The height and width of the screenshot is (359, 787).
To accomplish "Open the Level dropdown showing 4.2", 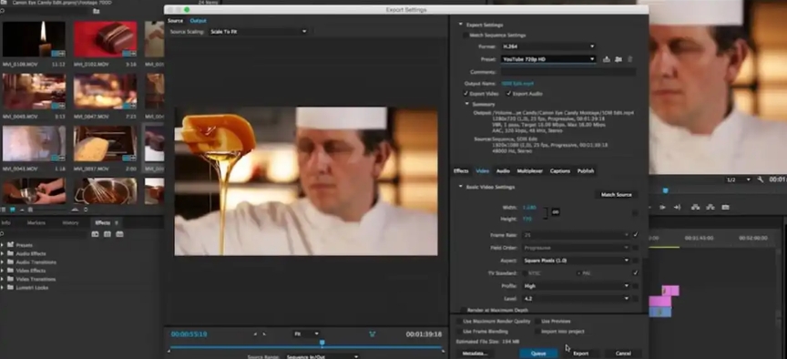I will tap(577, 299).
